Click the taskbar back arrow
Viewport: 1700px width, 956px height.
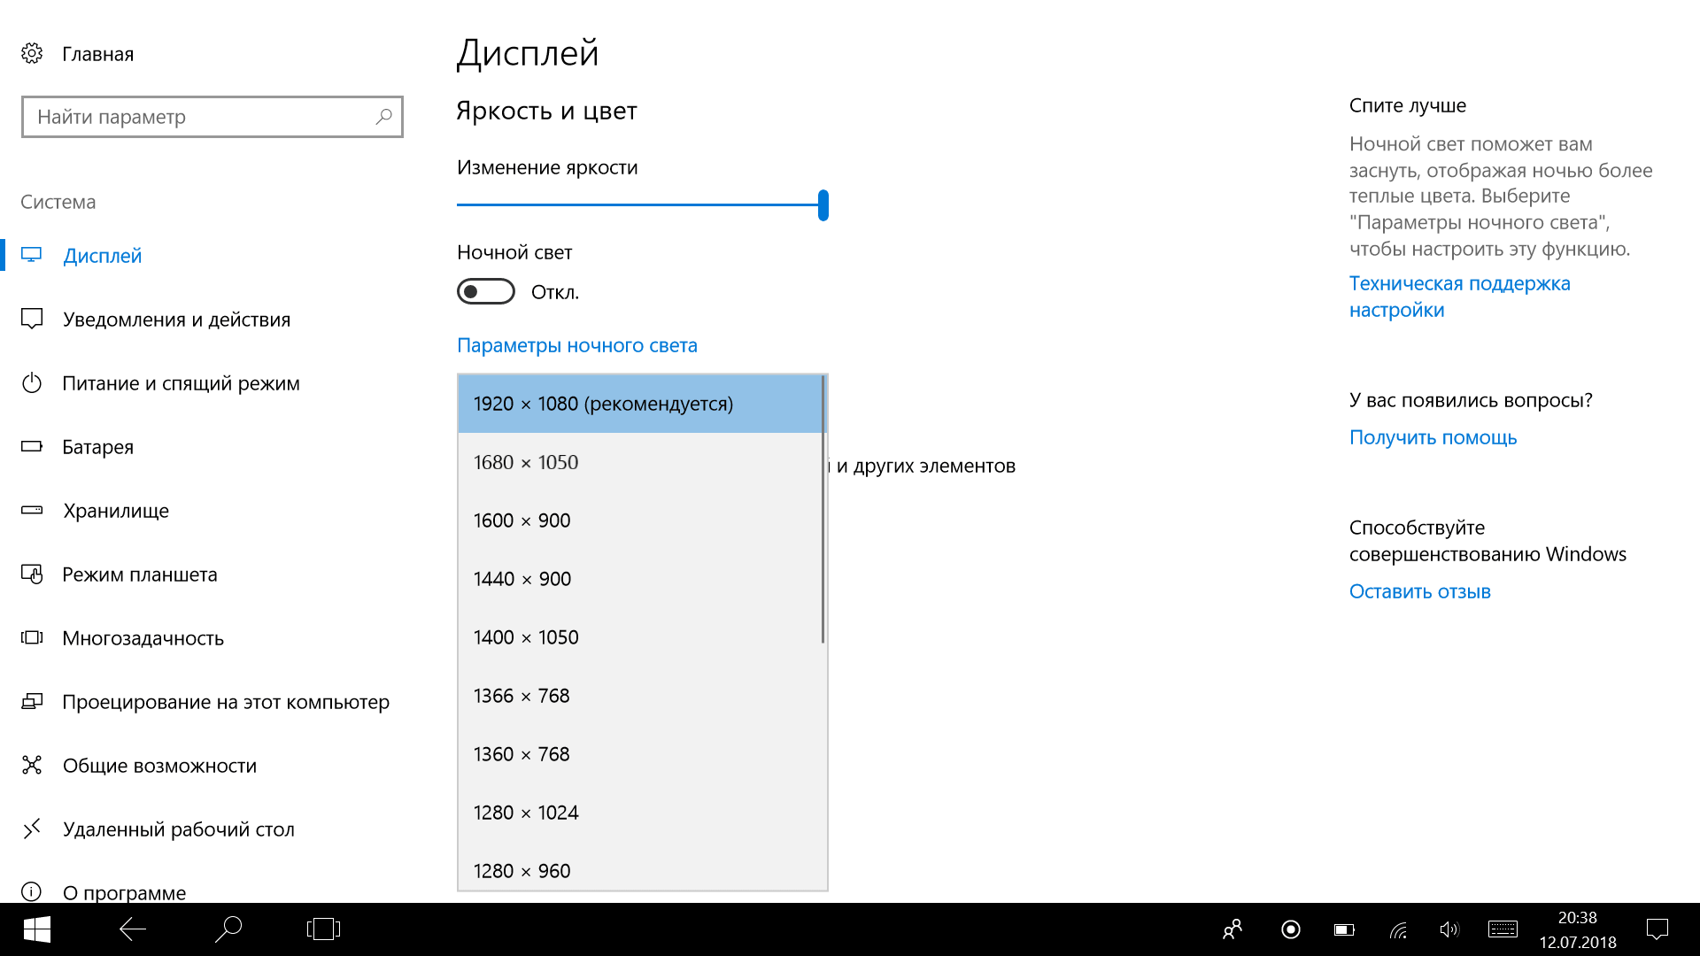[133, 929]
